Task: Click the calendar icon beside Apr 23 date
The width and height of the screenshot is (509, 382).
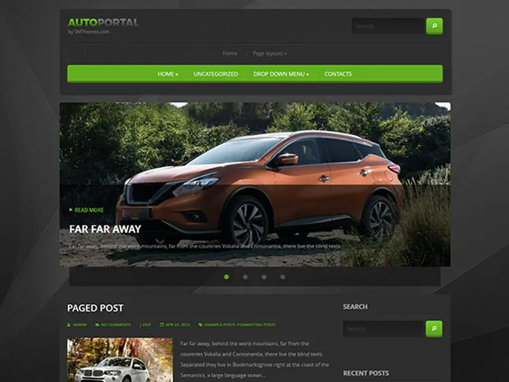Action: tap(162, 325)
